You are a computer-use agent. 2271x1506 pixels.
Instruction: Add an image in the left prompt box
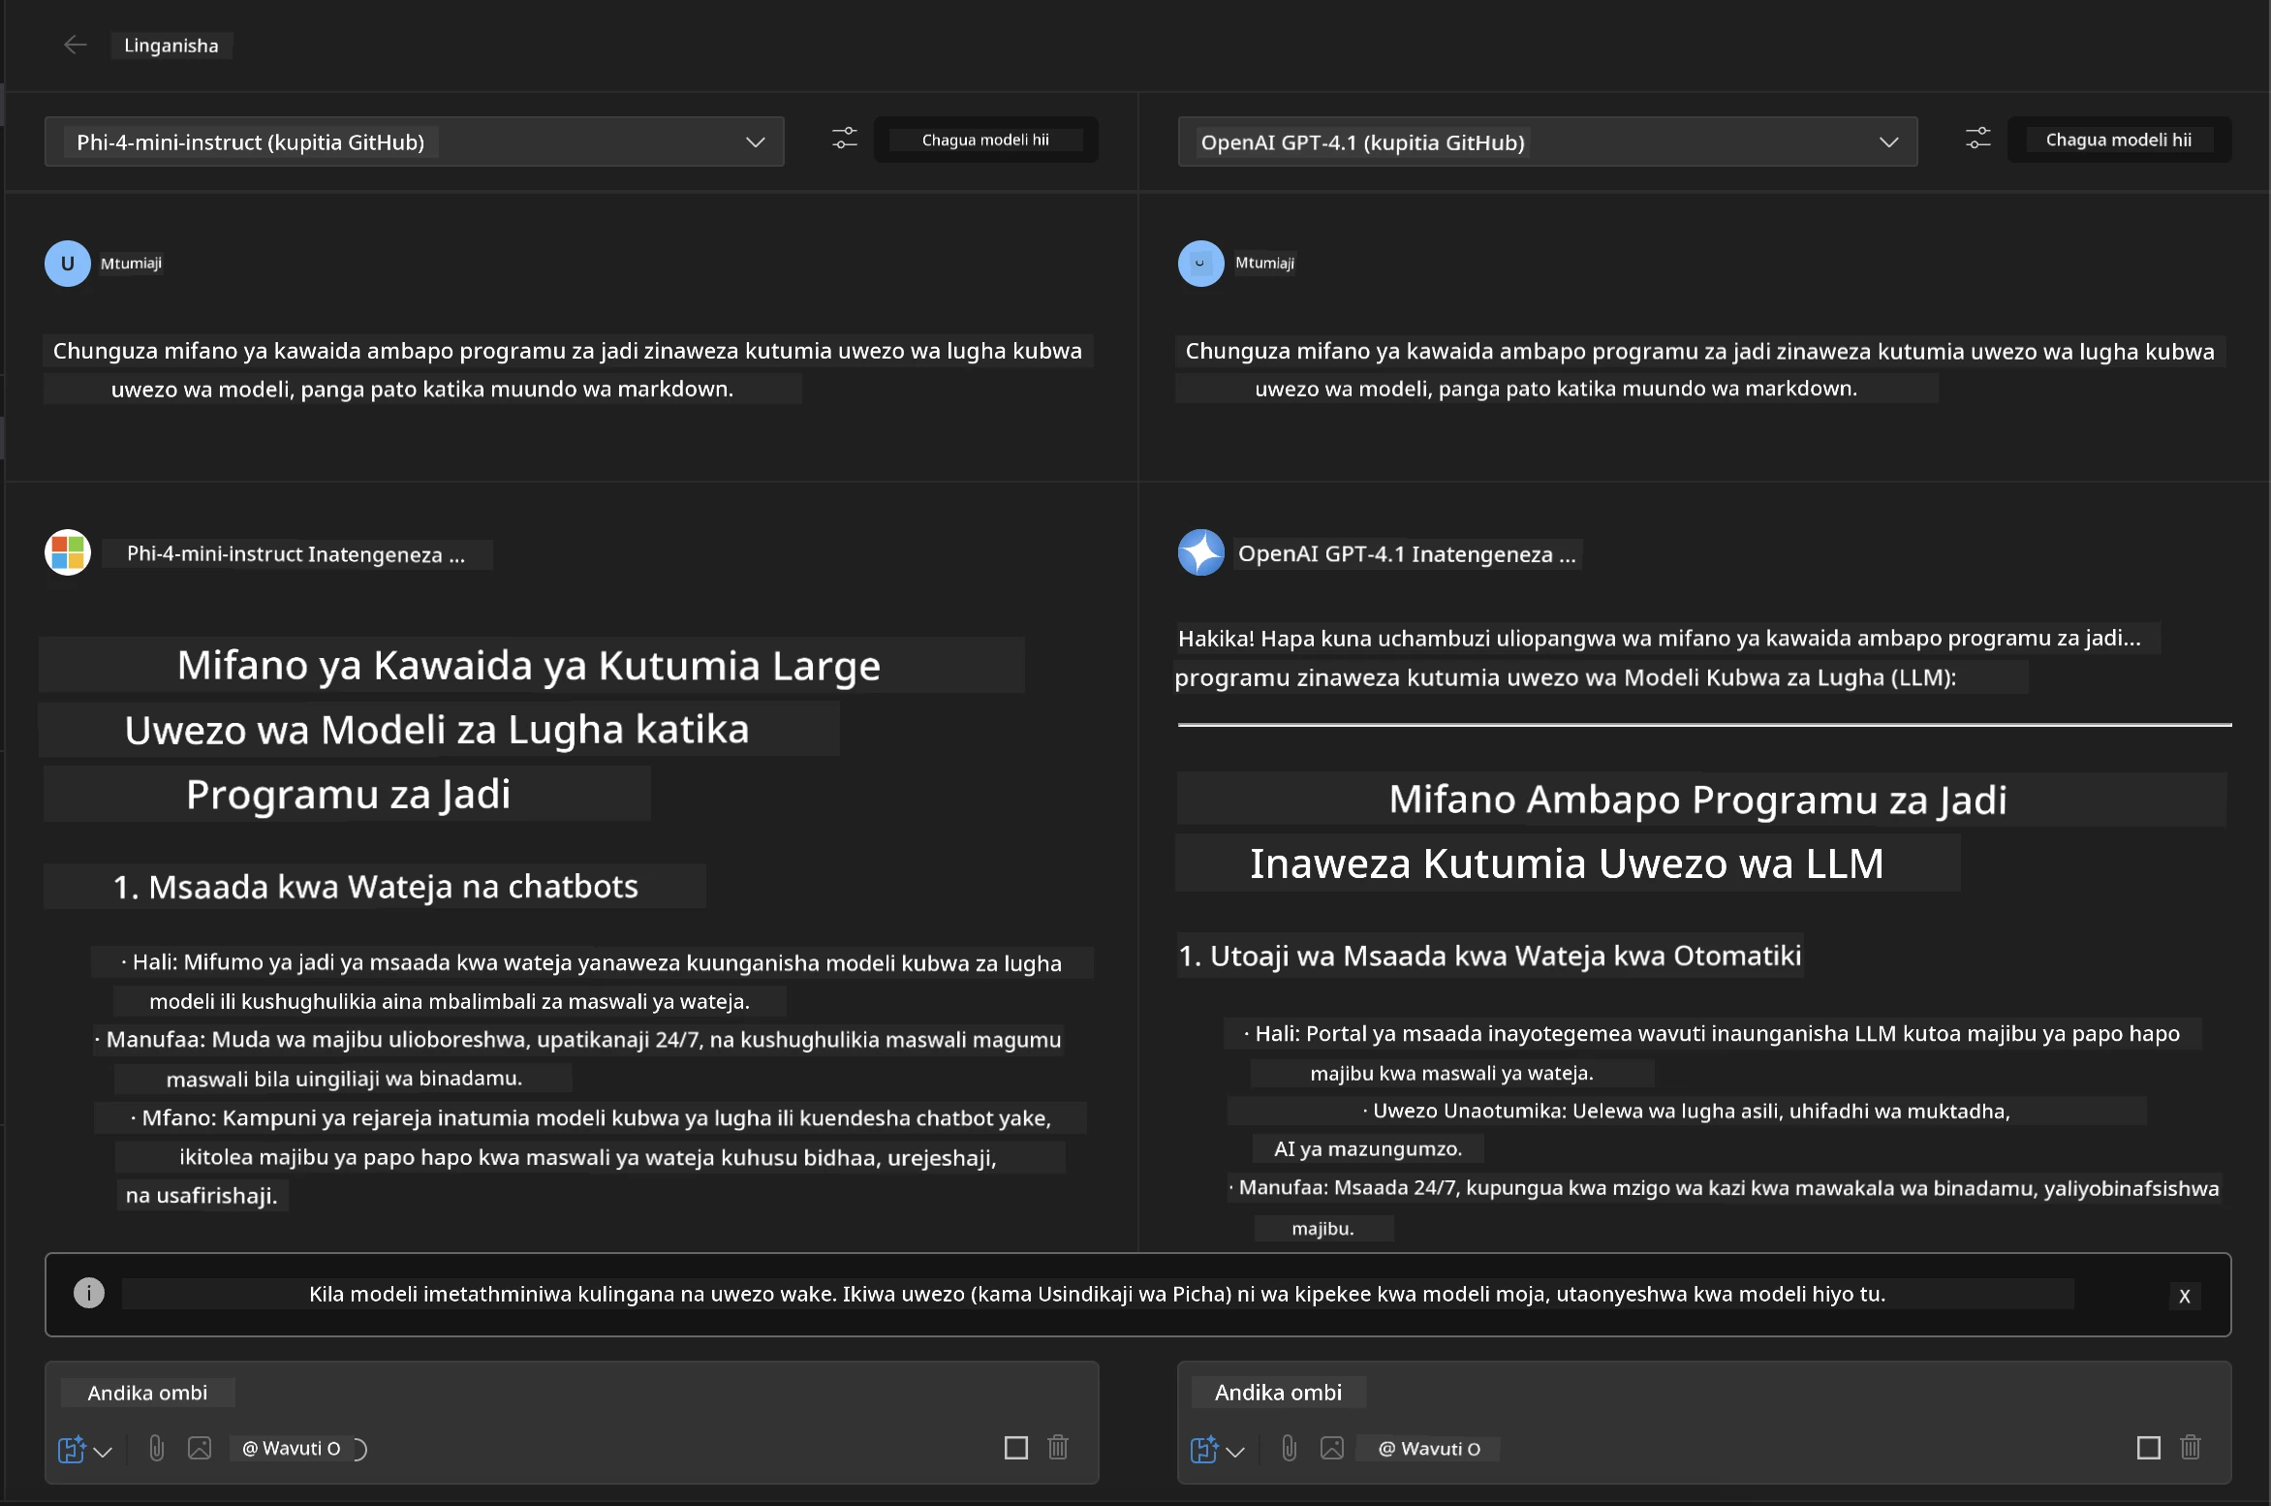tap(200, 1448)
